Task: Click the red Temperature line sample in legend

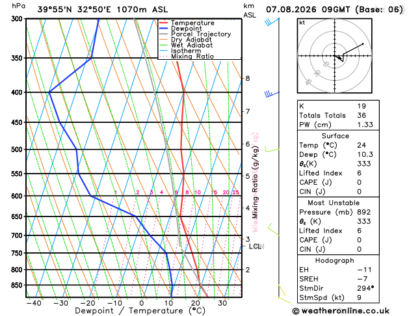Action: pyautogui.click(x=164, y=23)
